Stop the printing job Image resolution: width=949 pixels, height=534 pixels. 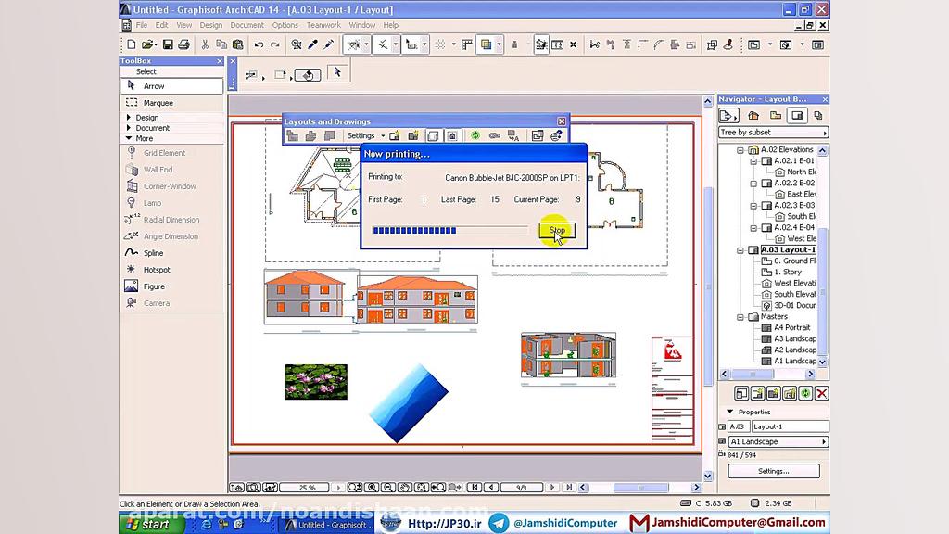557,230
